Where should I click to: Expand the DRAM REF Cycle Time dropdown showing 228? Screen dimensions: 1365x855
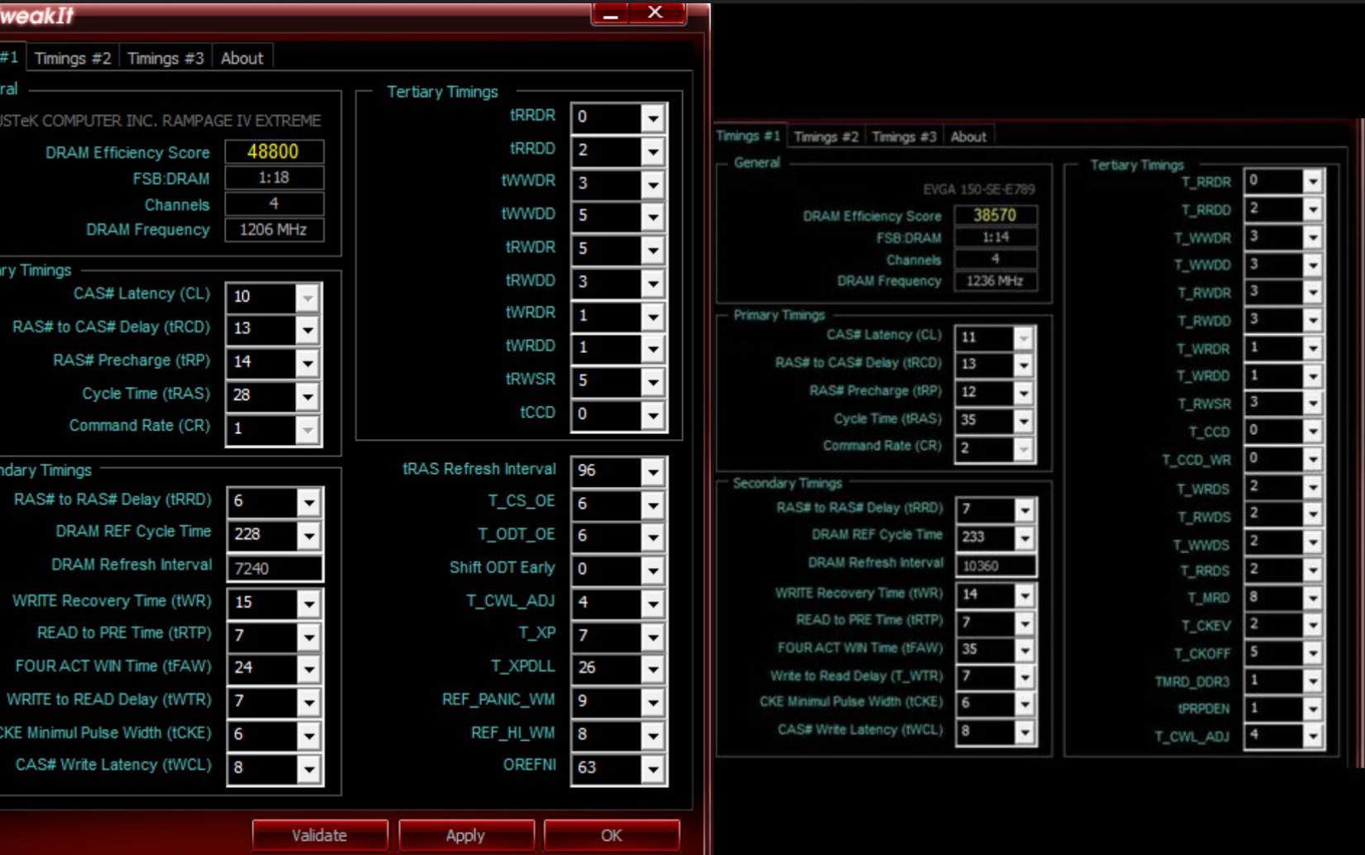pyautogui.click(x=308, y=535)
